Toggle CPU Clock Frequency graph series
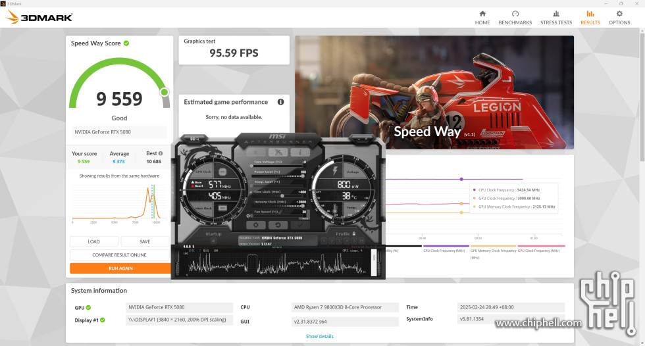The width and height of the screenshot is (645, 346). click(x=446, y=248)
